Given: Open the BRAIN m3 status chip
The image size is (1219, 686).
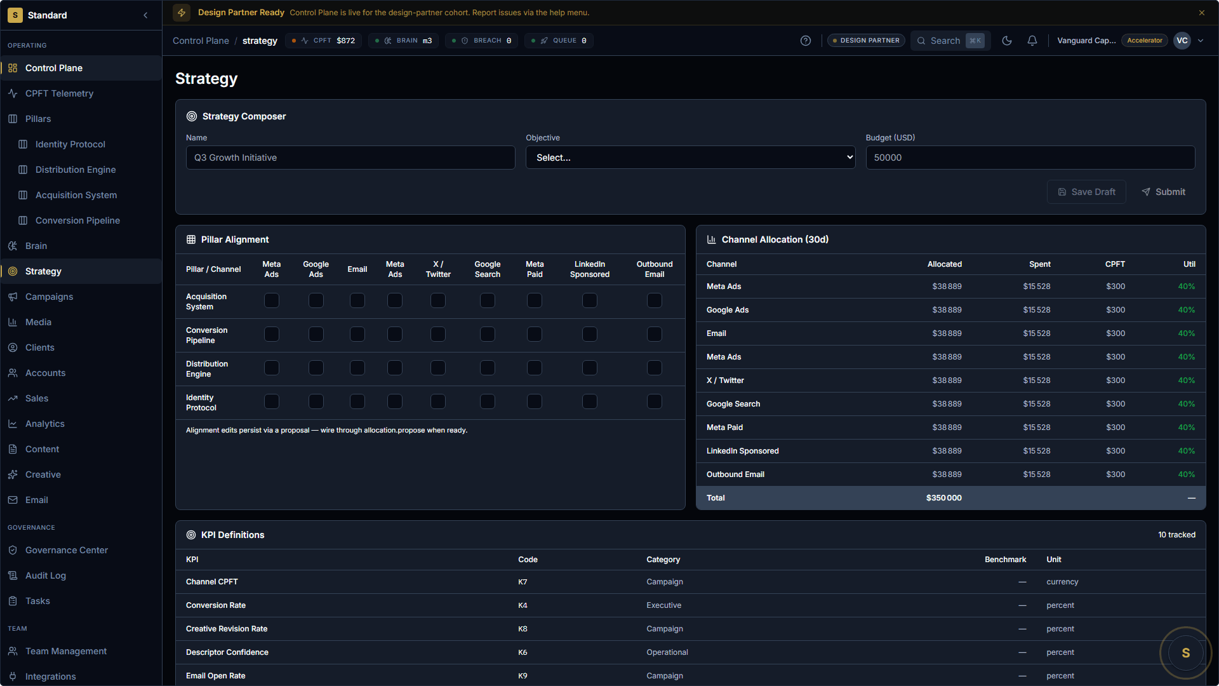Looking at the screenshot, I should [x=403, y=41].
